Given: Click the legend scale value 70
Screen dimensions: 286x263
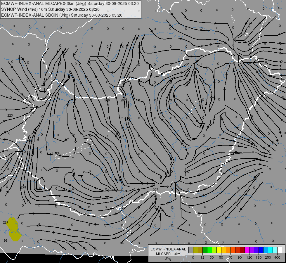Looking at the screenshot, I should tap(230, 257).
